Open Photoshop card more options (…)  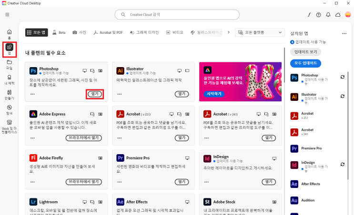tap(32, 94)
